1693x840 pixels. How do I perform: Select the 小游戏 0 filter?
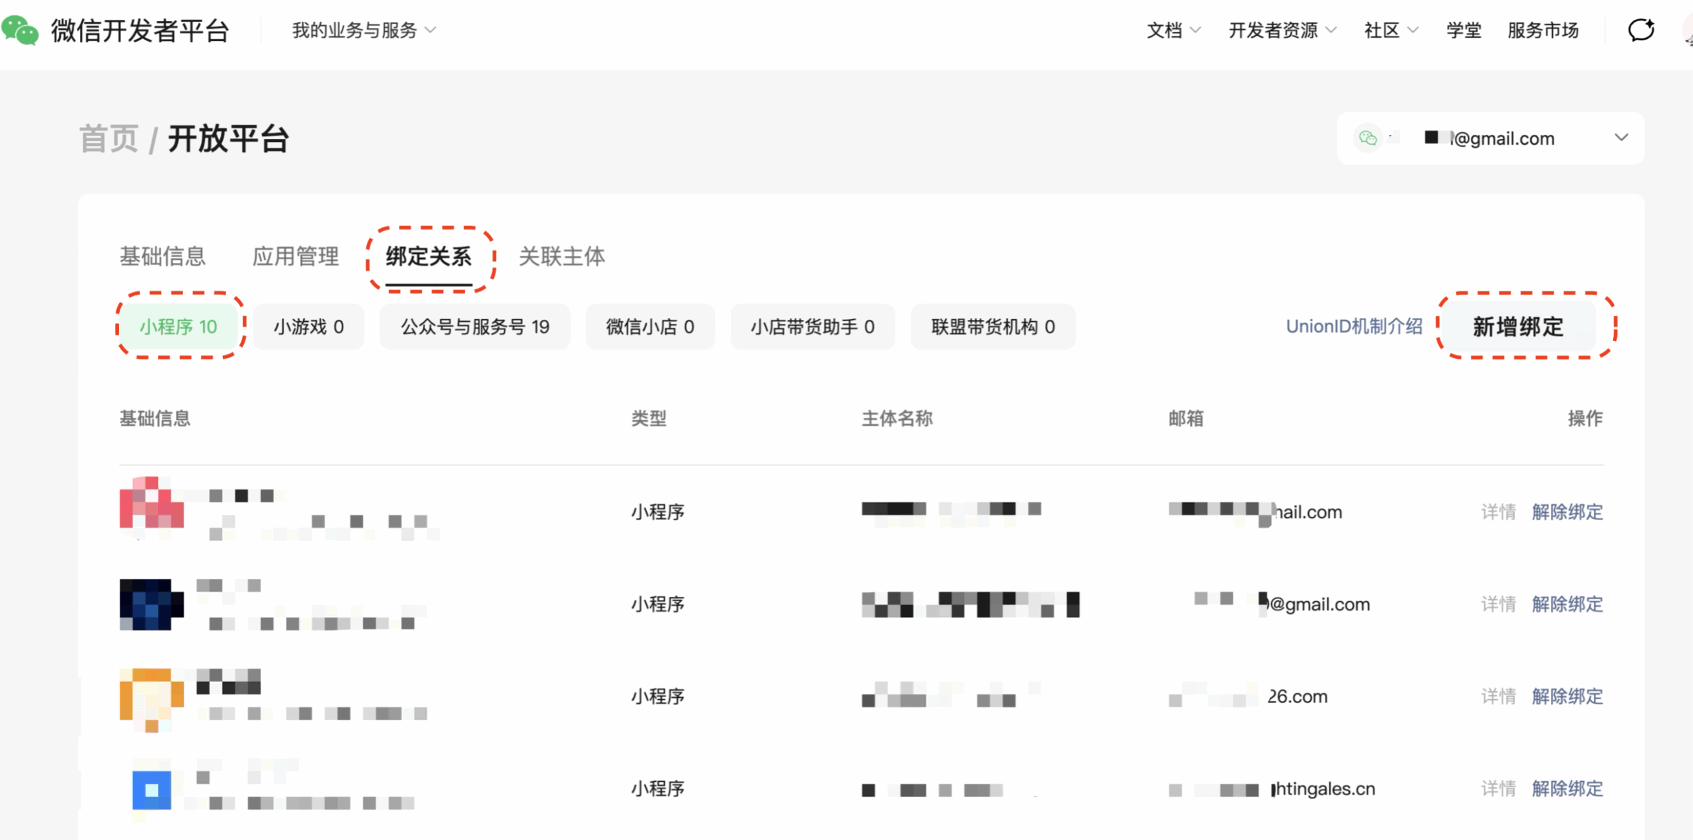click(308, 326)
